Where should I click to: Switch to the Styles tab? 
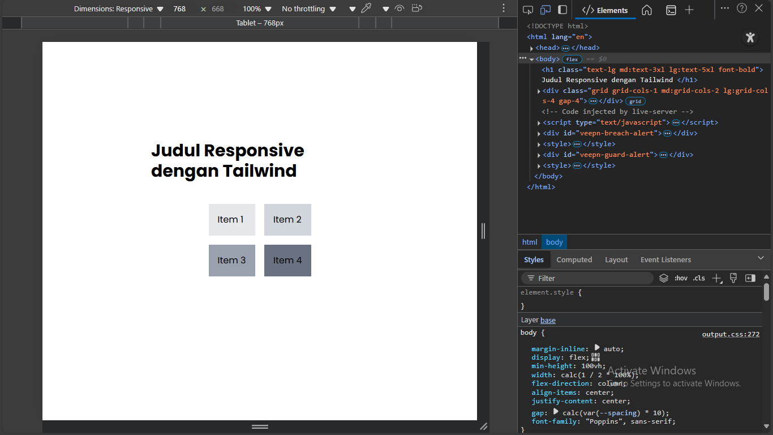pos(534,259)
